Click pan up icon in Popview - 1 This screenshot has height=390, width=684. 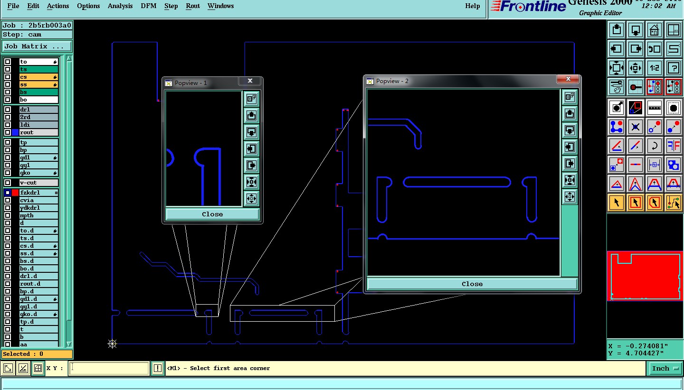(252, 115)
